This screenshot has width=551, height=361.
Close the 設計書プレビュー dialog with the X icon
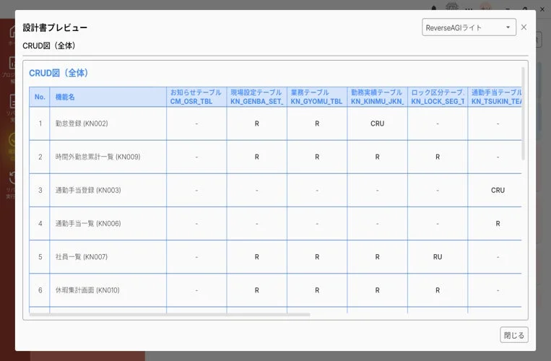[524, 27]
